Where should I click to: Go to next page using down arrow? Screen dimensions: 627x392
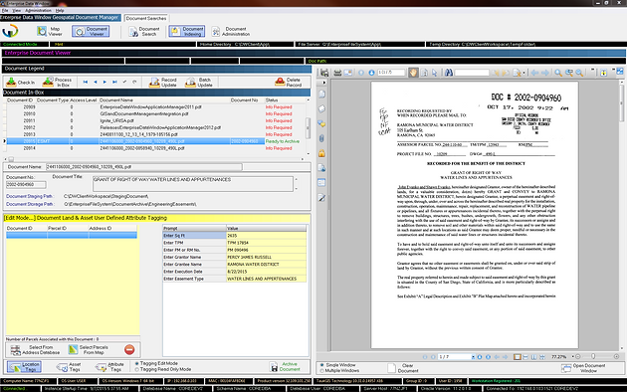tap(371, 73)
